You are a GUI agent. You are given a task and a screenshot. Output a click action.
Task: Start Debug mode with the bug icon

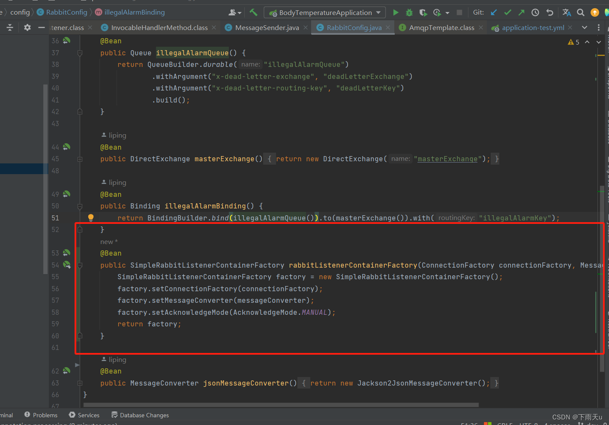(408, 12)
